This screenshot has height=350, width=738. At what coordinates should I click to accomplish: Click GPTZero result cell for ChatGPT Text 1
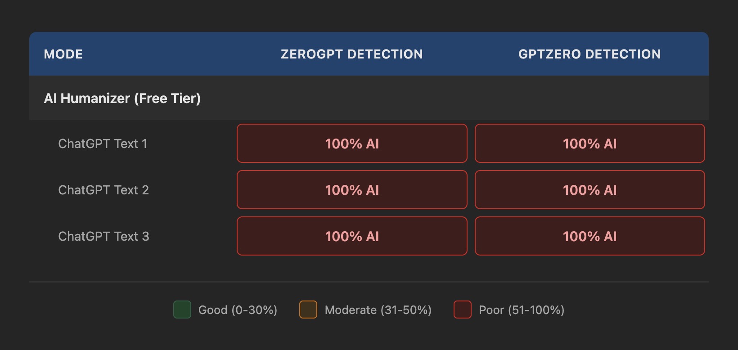click(x=589, y=144)
